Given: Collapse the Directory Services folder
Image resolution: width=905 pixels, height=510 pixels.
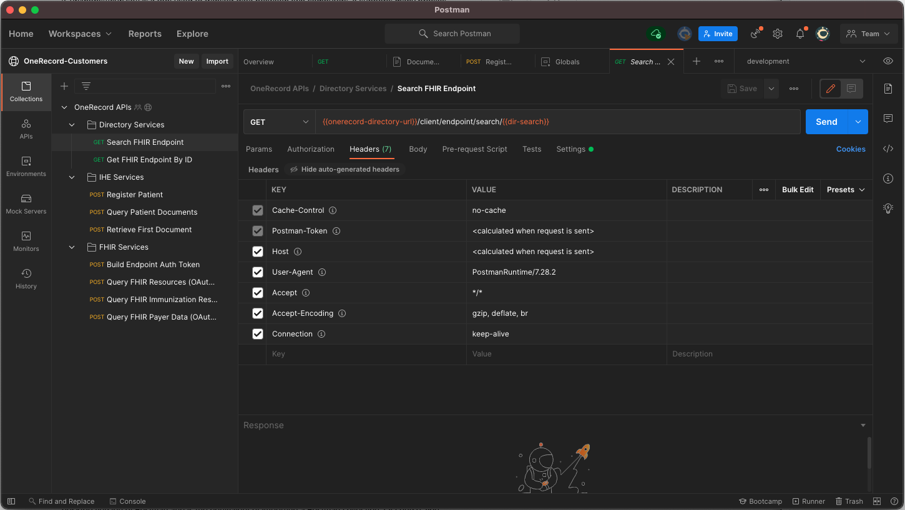Looking at the screenshot, I should (x=72, y=125).
